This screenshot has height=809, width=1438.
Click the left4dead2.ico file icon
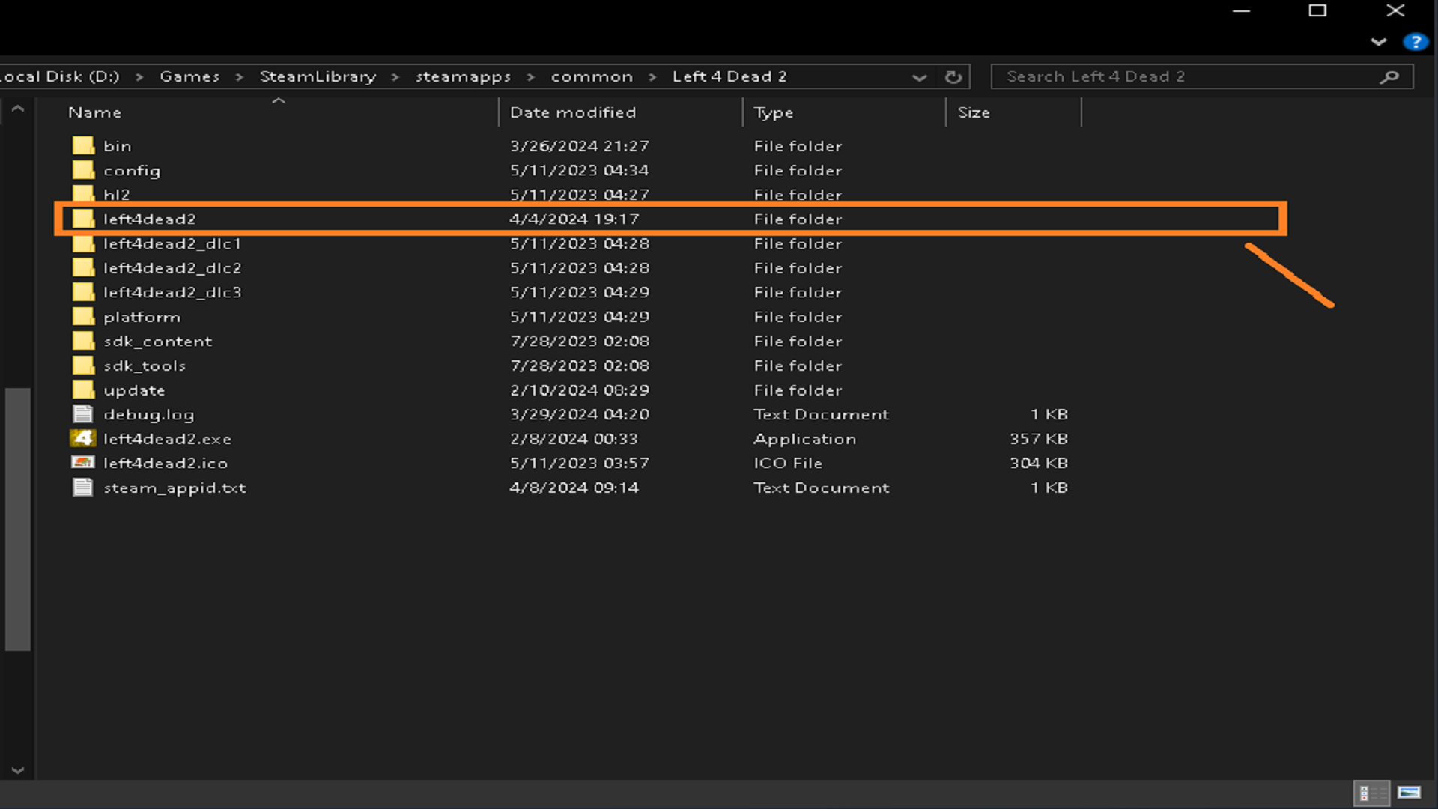click(x=83, y=463)
